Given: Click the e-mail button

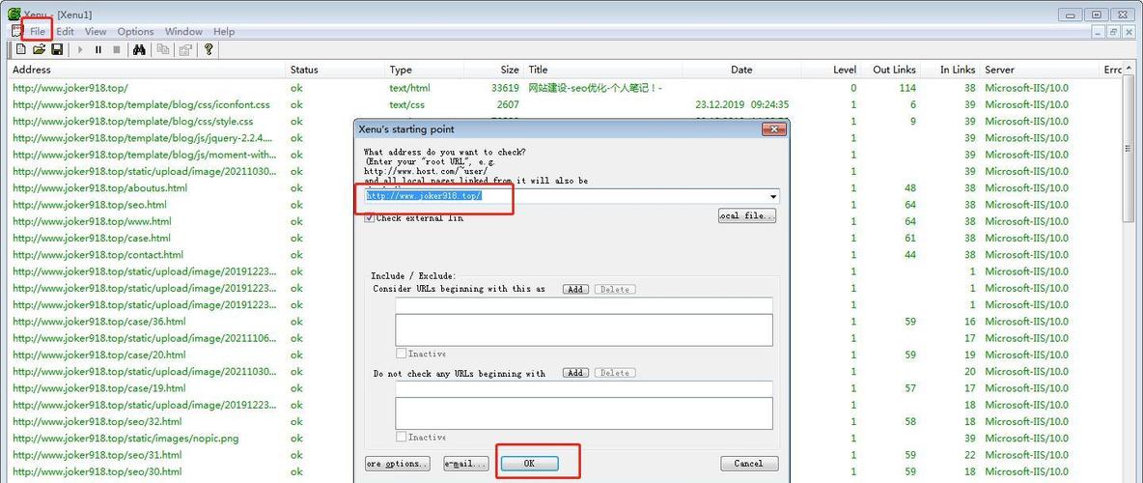Looking at the screenshot, I should pyautogui.click(x=466, y=464).
